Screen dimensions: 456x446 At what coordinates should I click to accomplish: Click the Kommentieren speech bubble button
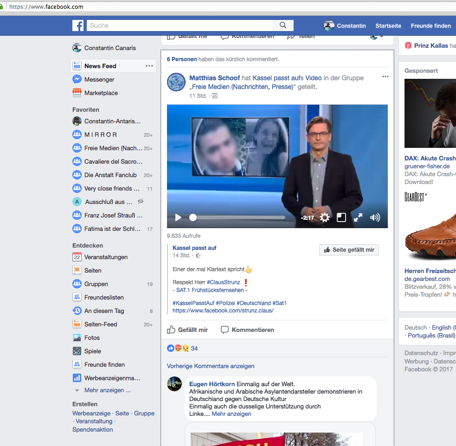point(248,330)
